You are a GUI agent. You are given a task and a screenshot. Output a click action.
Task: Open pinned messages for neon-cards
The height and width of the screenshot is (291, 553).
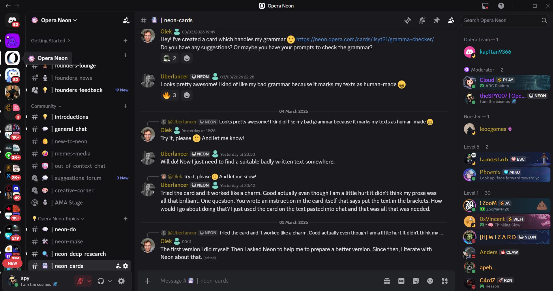pyautogui.click(x=436, y=20)
